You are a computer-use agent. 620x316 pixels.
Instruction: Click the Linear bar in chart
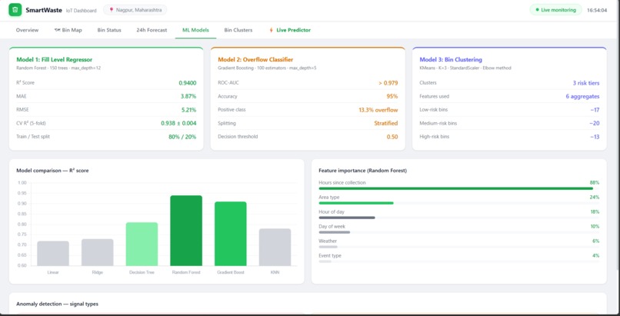click(x=53, y=254)
